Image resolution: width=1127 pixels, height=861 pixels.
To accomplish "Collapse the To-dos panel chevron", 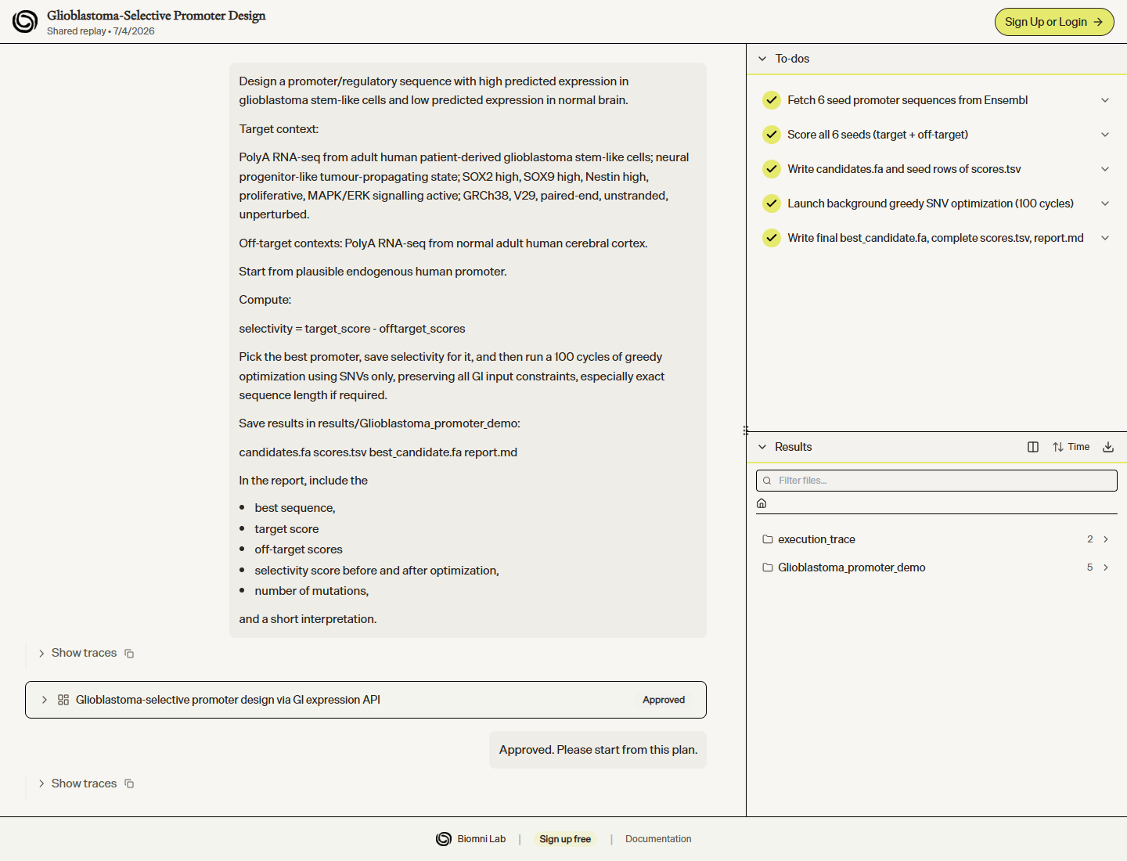I will pyautogui.click(x=762, y=59).
